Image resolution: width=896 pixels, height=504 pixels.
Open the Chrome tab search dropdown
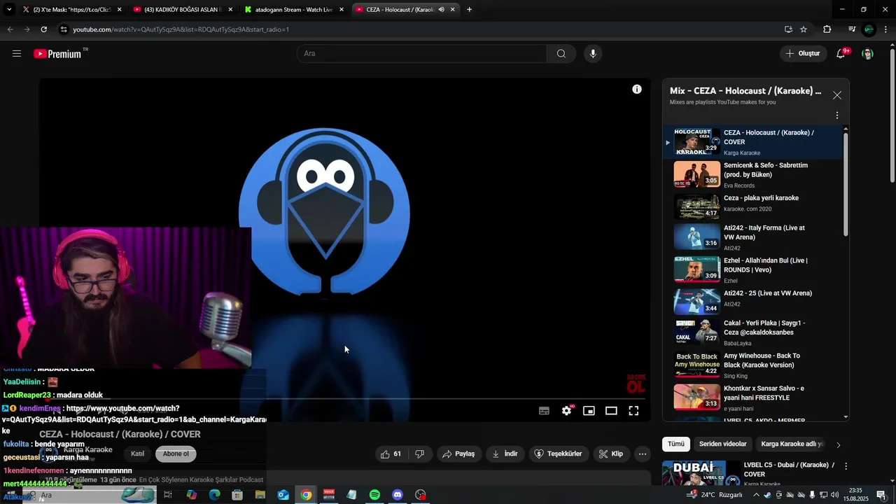point(9,10)
